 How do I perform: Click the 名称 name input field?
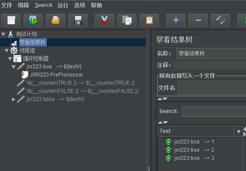tap(211, 54)
